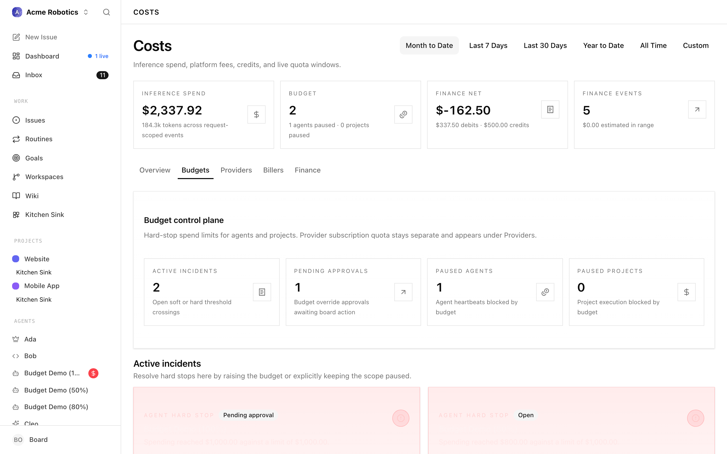Click the Goals target icon
This screenshot has width=727, height=454.
pos(16,158)
